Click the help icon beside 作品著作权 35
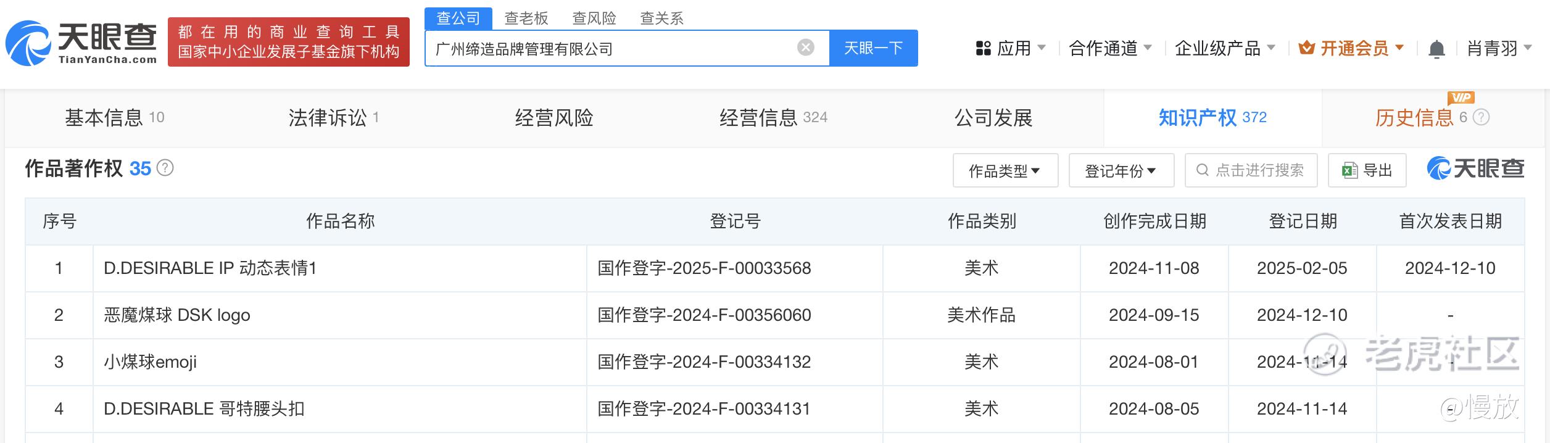Image resolution: width=1550 pixels, height=443 pixels. click(x=165, y=168)
